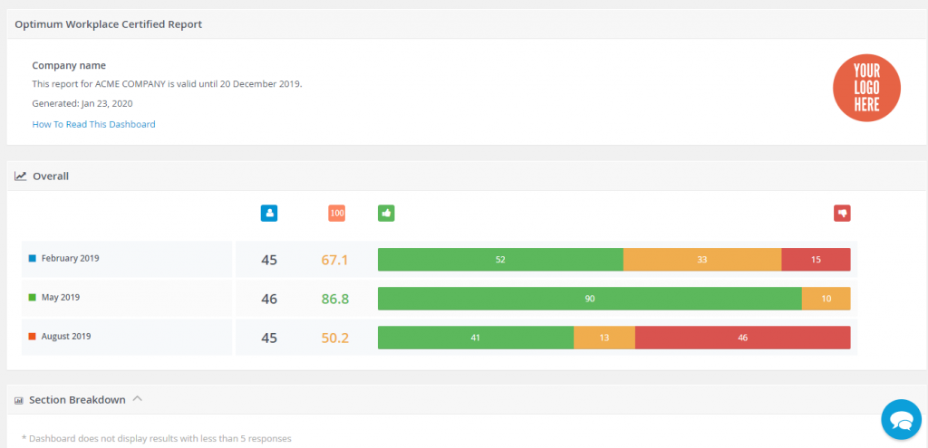This screenshot has width=928, height=448.
Task: Click the red August 2019 color square
Action: pos(33,337)
